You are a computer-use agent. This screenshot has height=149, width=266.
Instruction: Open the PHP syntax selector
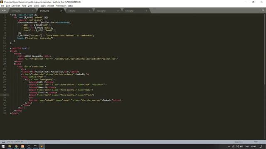[x=256, y=142]
